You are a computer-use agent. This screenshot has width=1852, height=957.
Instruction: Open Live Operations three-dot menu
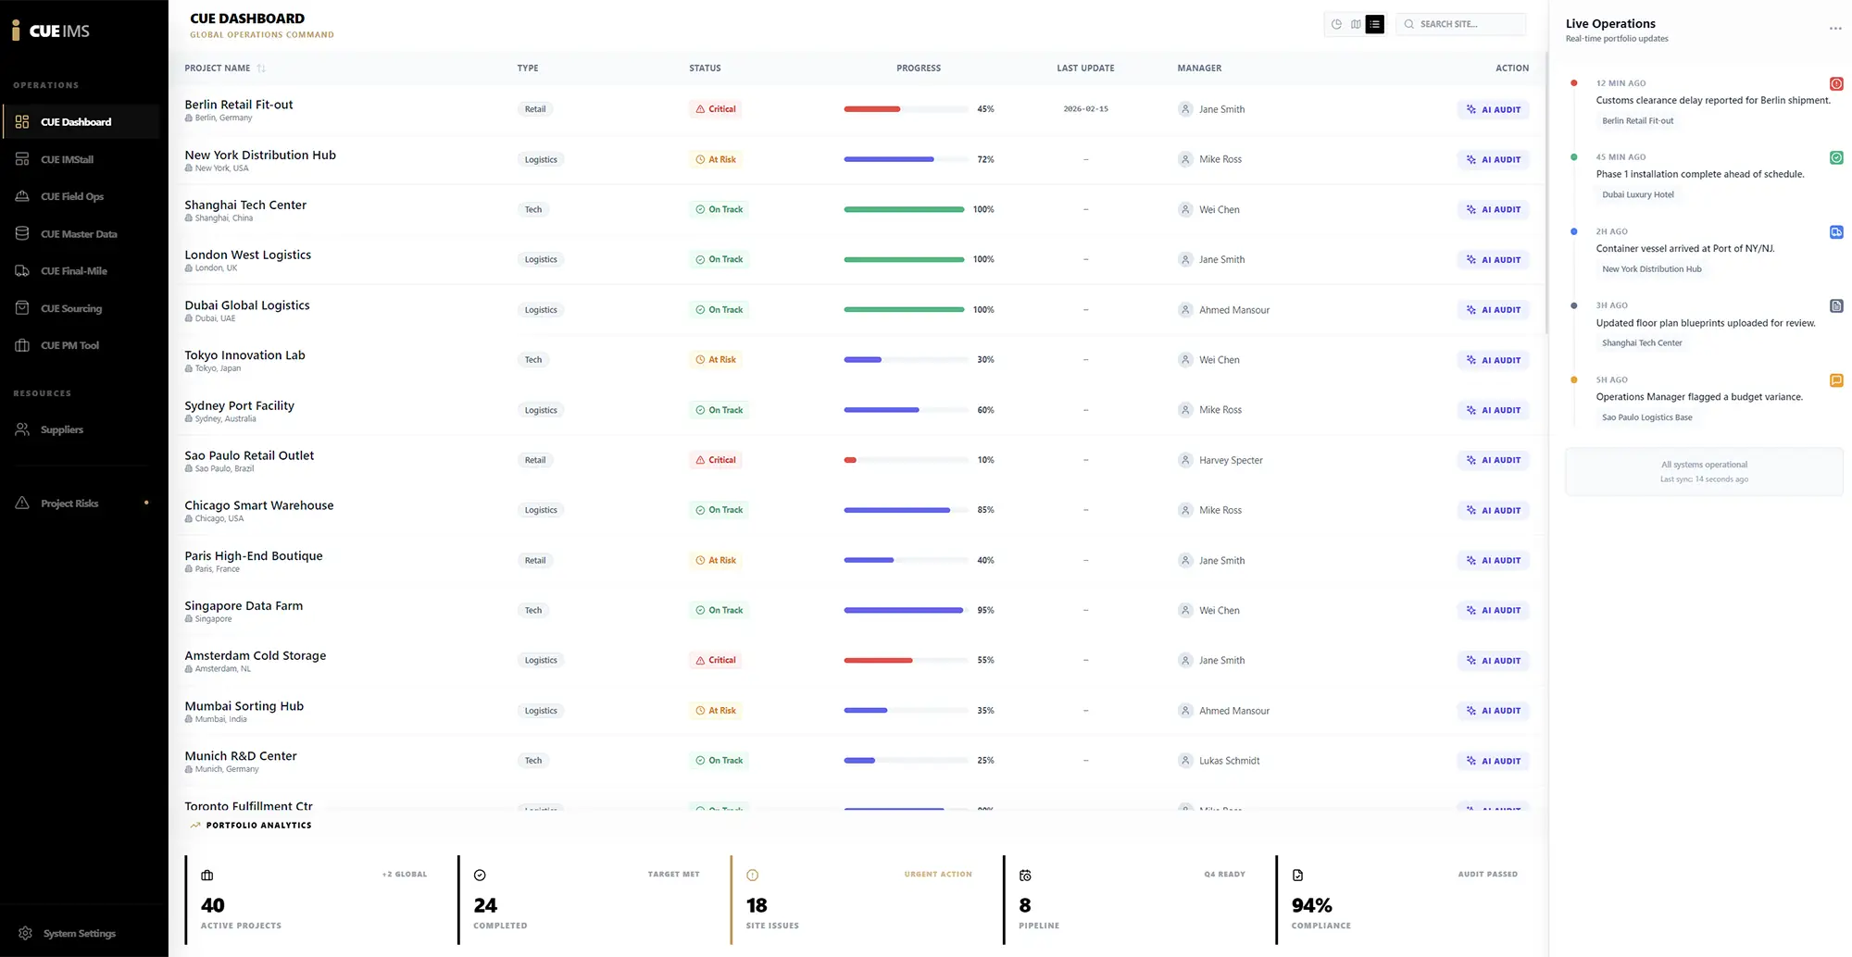pyautogui.click(x=1834, y=29)
